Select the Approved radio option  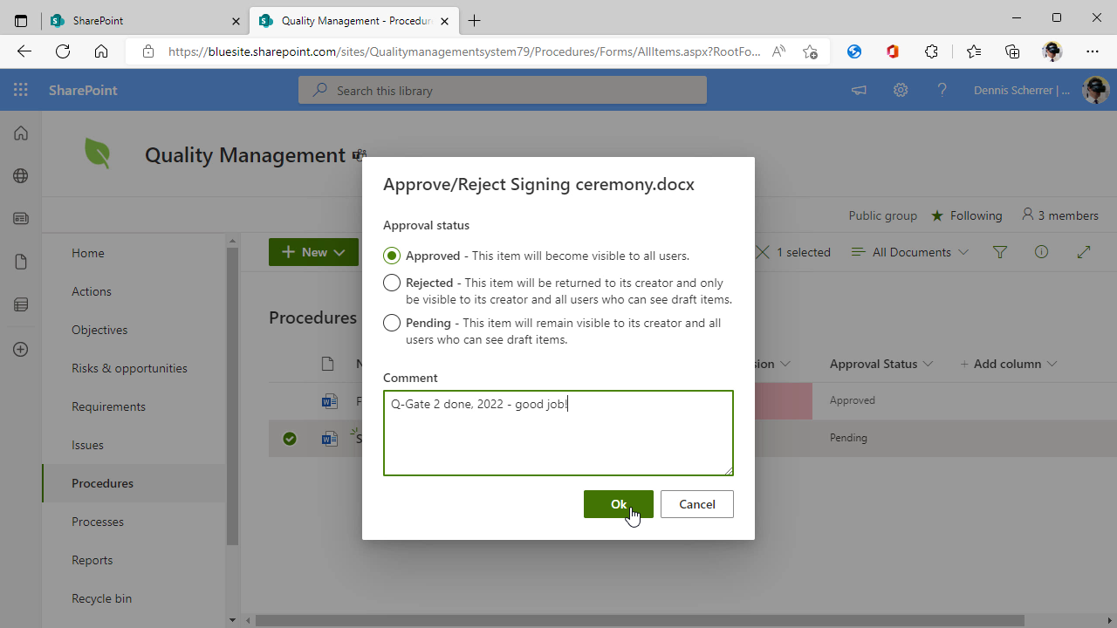coord(392,256)
